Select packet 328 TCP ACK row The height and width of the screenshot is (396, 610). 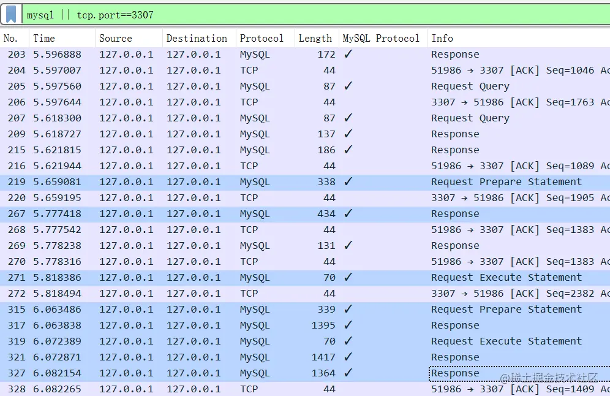[305, 389]
